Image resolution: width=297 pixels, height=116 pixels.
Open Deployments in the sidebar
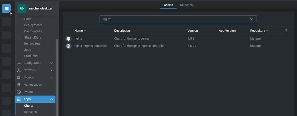33,25
